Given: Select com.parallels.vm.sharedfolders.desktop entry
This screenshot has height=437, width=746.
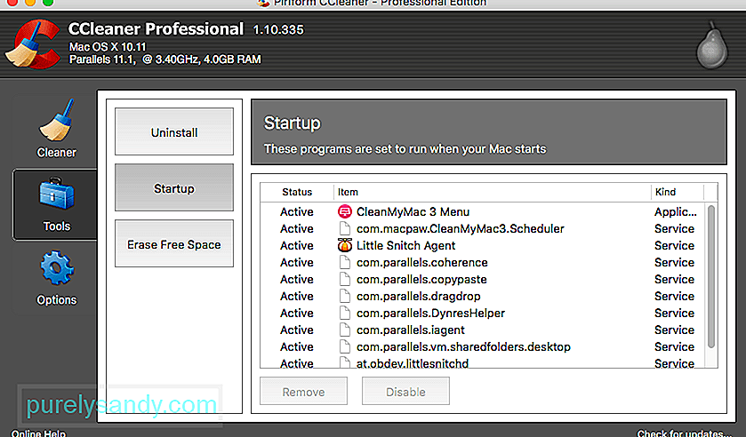Looking at the screenshot, I should pos(483,346).
